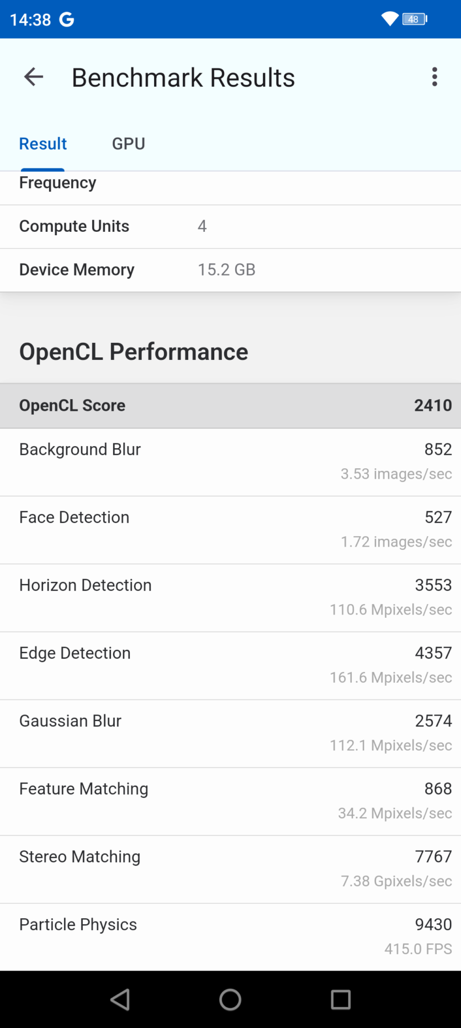461x1028 pixels.
Task: Select the Stereo Matching result row
Action: [x=230, y=869]
